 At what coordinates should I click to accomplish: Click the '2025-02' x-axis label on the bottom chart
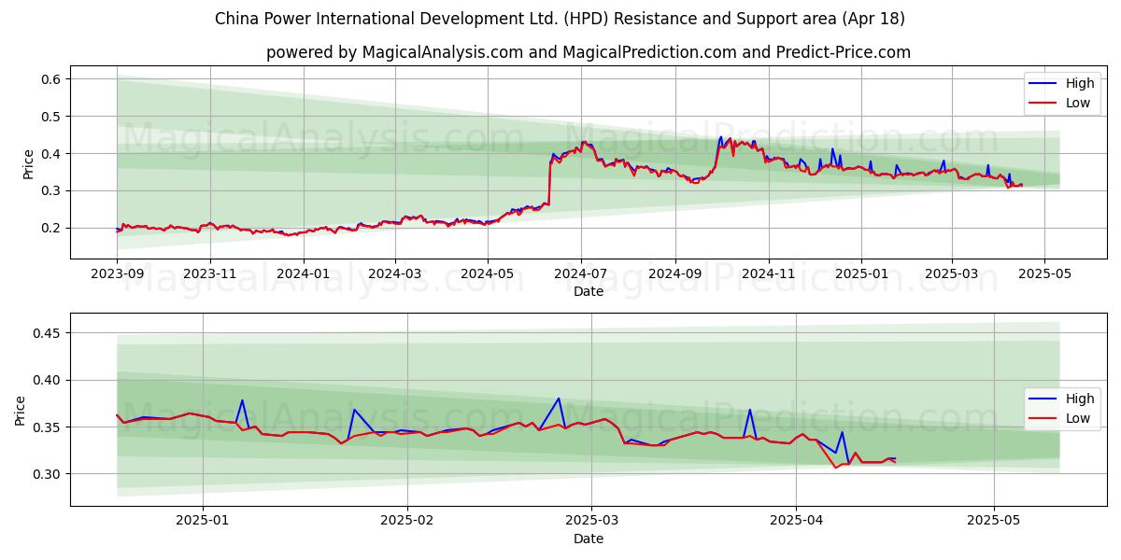pyautogui.click(x=409, y=522)
